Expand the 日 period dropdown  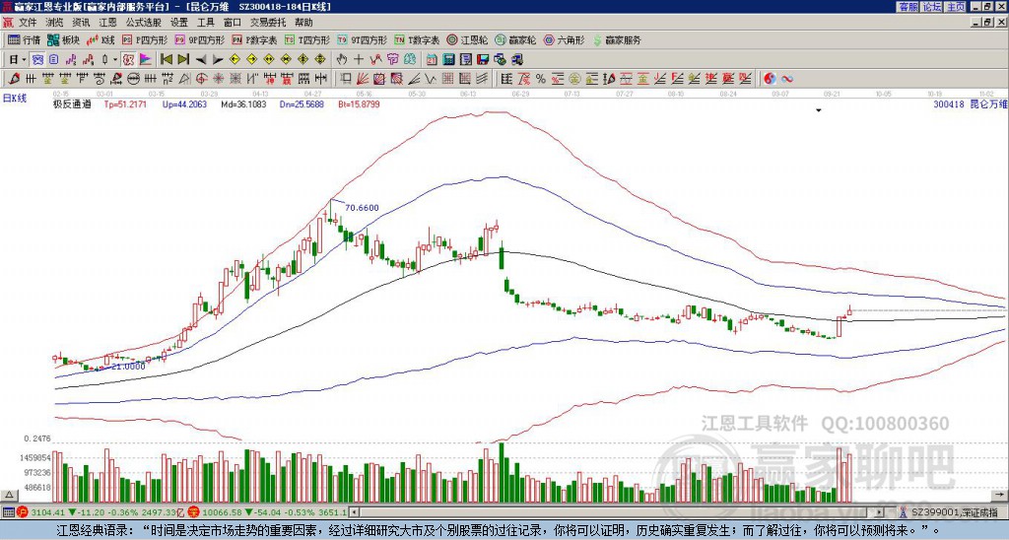25,60
